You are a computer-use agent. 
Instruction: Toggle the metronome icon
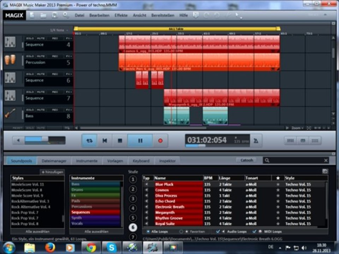point(256,141)
